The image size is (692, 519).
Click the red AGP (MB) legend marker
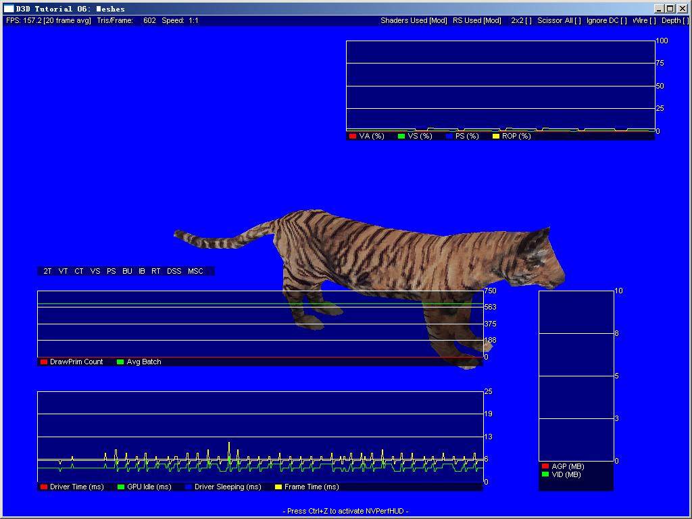[545, 466]
